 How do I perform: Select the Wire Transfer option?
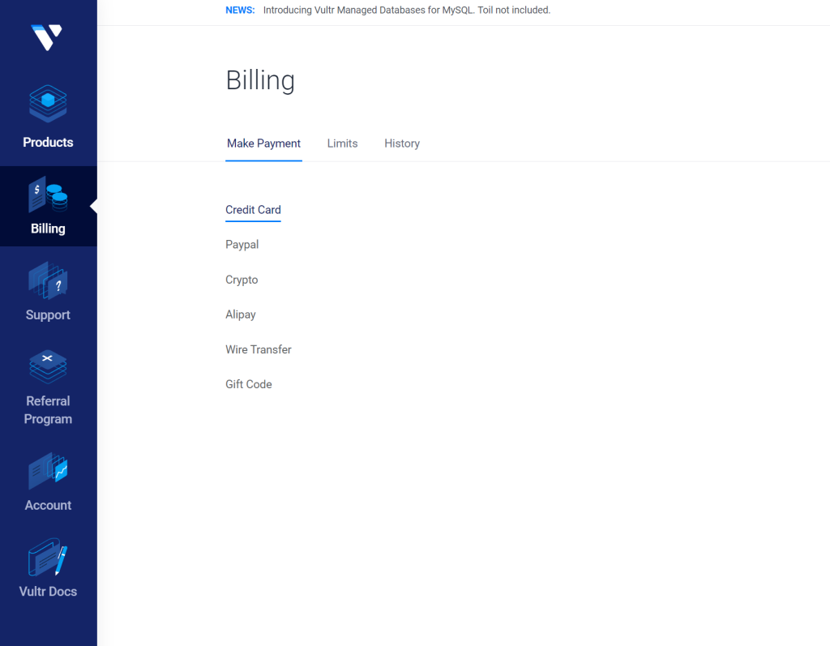(258, 349)
